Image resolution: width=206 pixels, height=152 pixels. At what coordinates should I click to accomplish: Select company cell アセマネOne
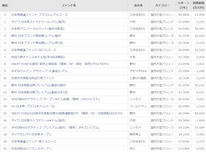click(x=138, y=71)
